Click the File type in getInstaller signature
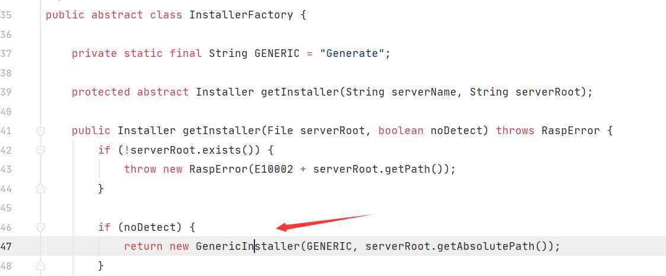The width and height of the screenshot is (666, 276). 281,131
